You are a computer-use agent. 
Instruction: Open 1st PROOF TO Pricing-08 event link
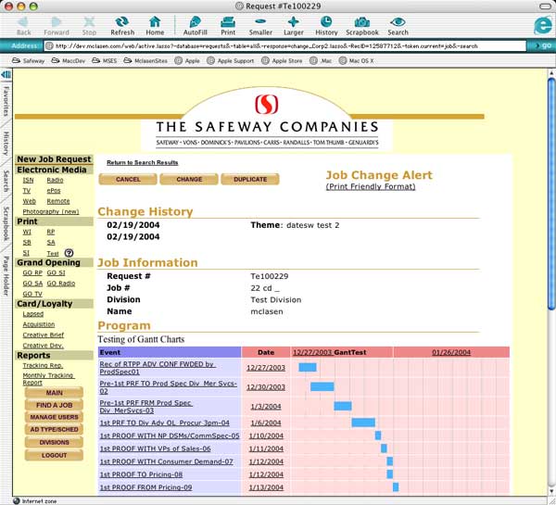pyautogui.click(x=141, y=474)
